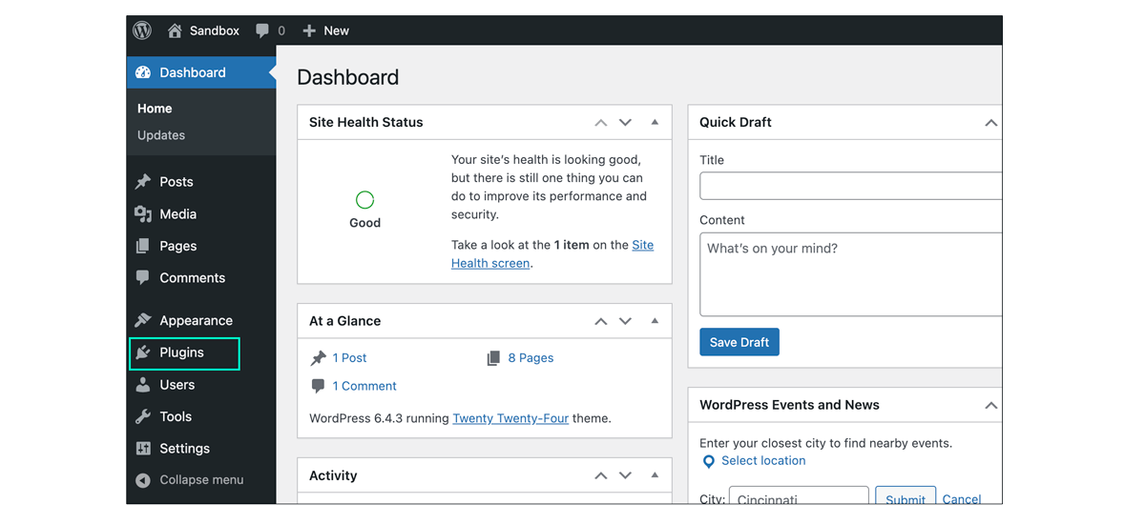The width and height of the screenshot is (1145, 524).
Task: Click the Cancel link next to Submit
Action: point(962,499)
